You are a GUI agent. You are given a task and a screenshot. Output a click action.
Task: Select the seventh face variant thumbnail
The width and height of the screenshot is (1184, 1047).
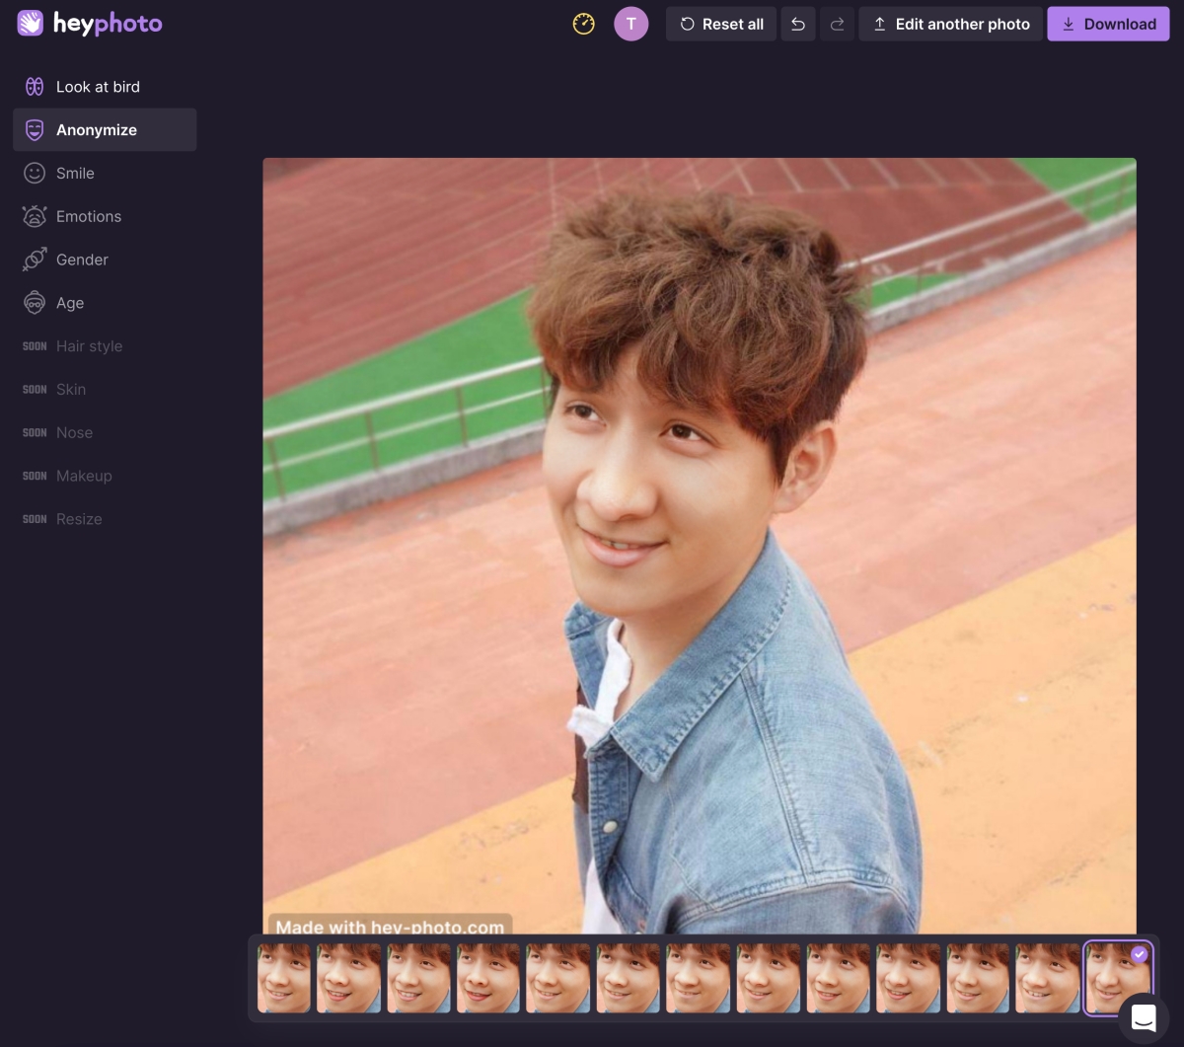(x=699, y=978)
